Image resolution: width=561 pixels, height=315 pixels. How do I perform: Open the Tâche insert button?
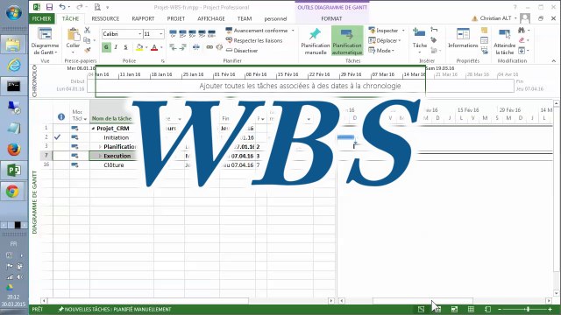point(419,40)
